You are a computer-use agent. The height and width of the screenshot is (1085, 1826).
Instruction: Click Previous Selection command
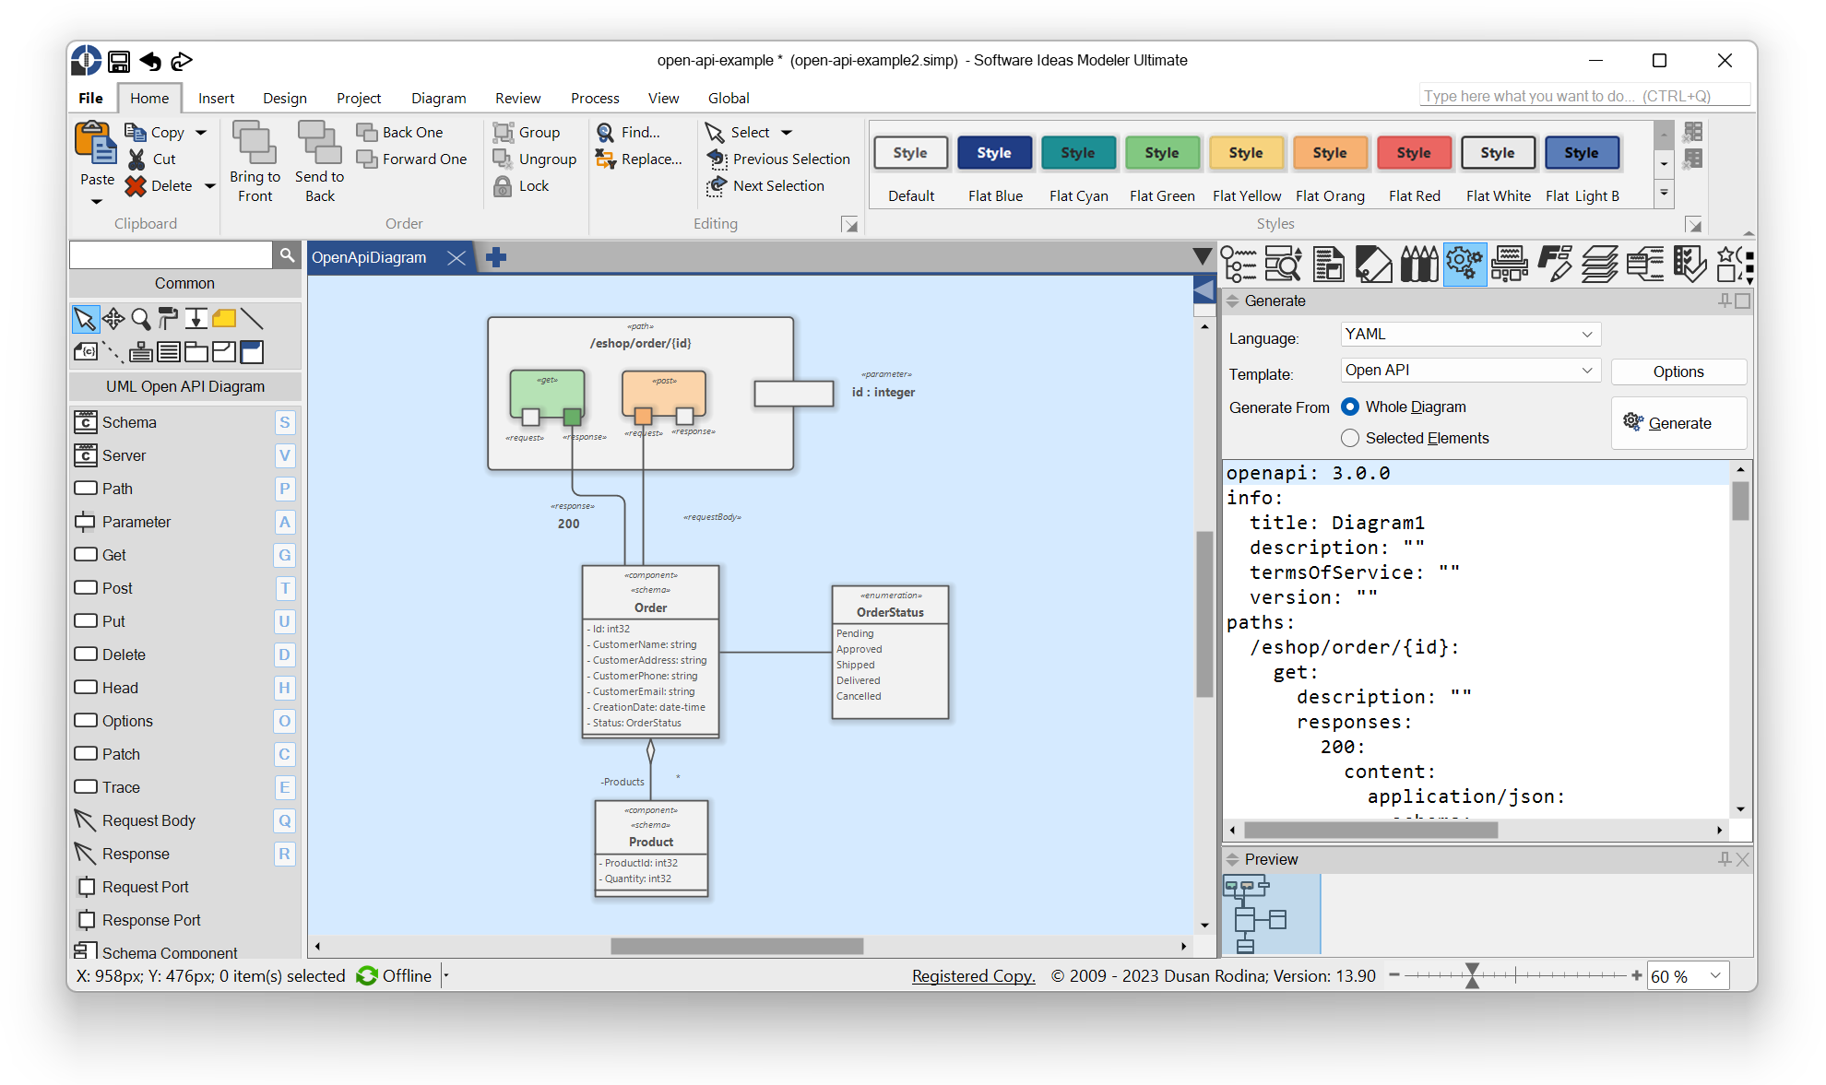coord(778,159)
